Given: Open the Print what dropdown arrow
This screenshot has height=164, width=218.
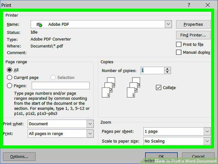Looking at the screenshot, I should click(x=90, y=124).
